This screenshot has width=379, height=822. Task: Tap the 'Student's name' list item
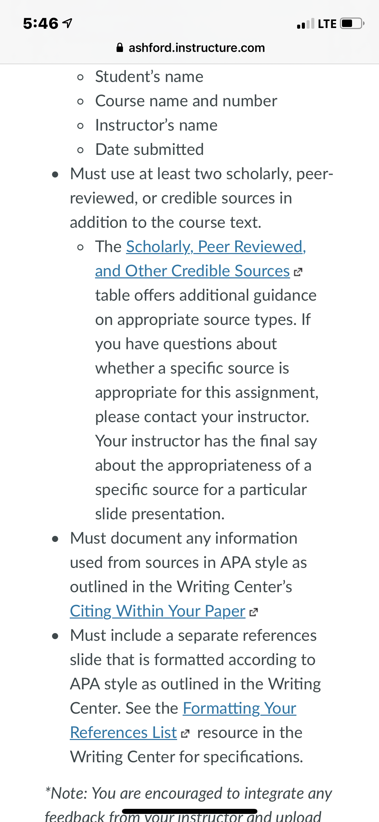click(x=149, y=77)
